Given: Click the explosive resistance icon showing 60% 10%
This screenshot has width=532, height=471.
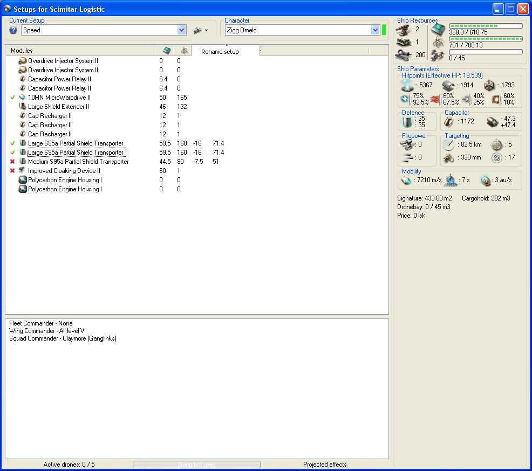Looking at the screenshot, I should (496, 99).
